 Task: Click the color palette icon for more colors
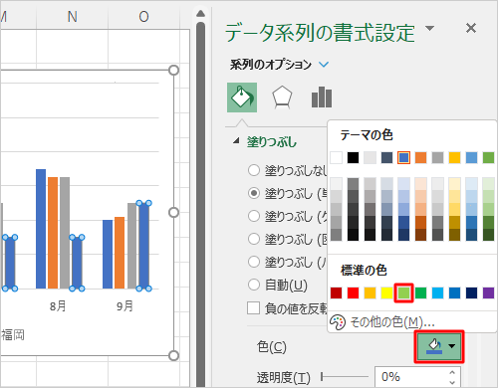tap(338, 322)
